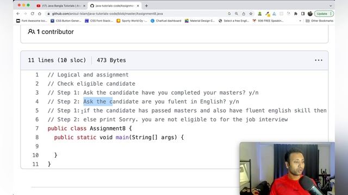Click the '// Logical and assignment' comment line
This screenshot has width=348, height=195.
coord(88,75)
